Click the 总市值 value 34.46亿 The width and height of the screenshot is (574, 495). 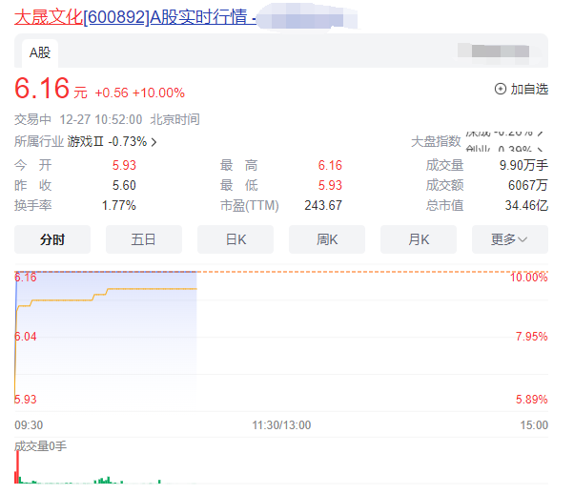[x=526, y=205]
